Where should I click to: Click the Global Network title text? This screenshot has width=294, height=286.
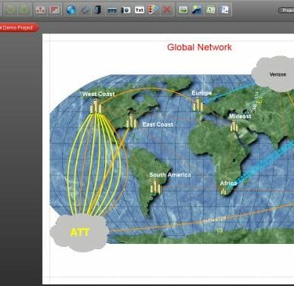click(x=199, y=47)
